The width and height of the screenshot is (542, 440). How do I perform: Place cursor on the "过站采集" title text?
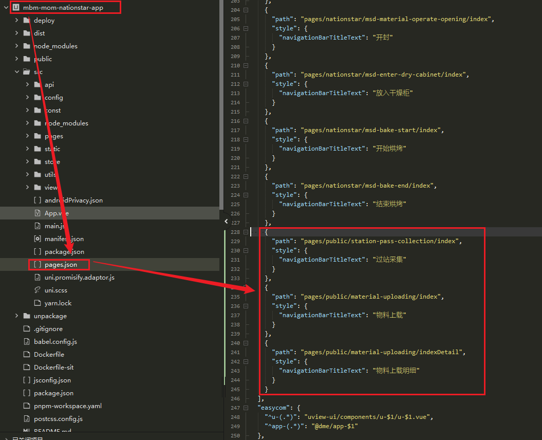point(388,260)
